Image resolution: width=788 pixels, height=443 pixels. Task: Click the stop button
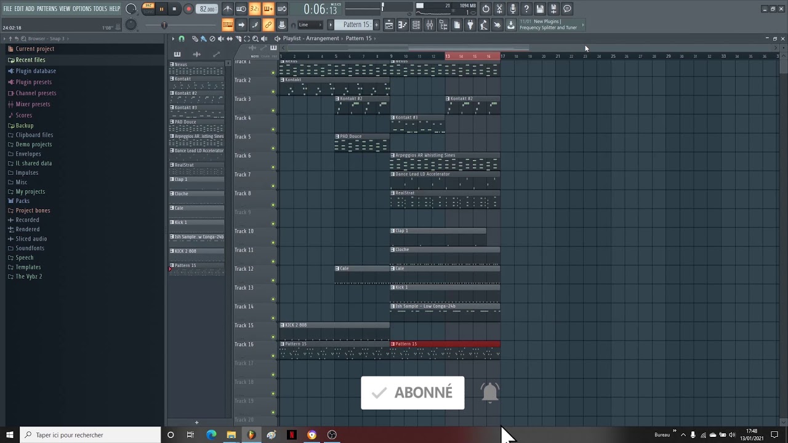(x=174, y=9)
